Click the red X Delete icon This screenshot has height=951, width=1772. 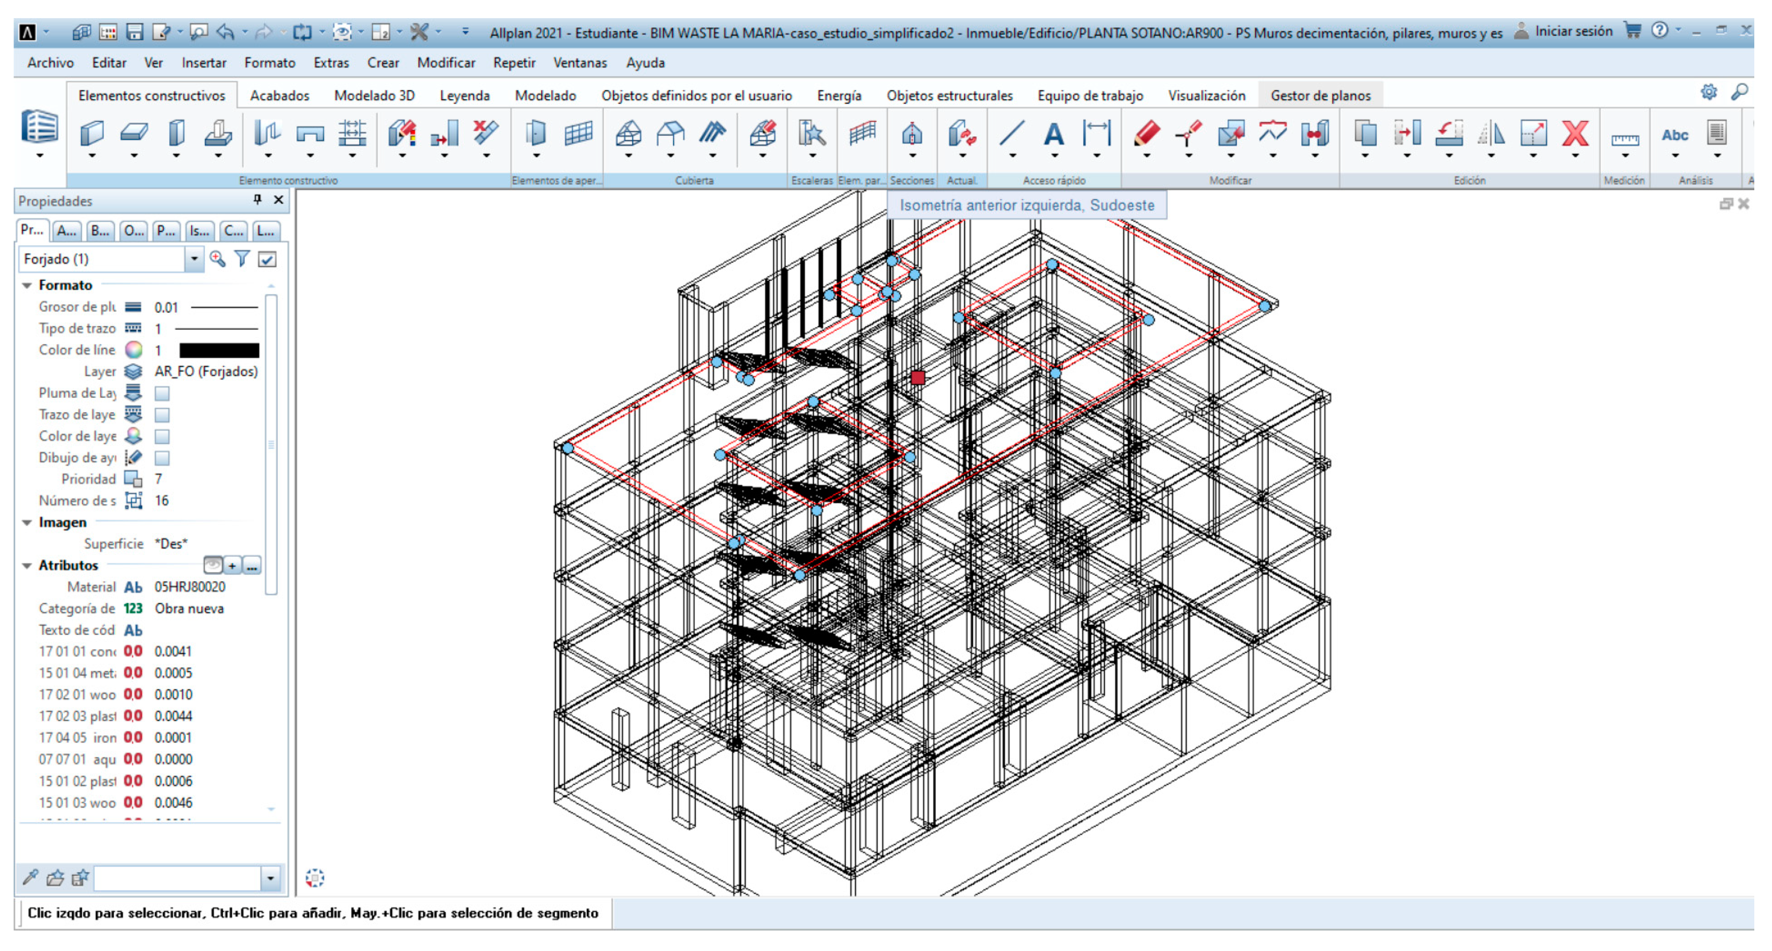tap(1575, 134)
